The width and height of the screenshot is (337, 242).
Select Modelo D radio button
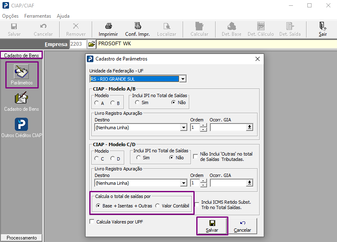tap(112, 158)
